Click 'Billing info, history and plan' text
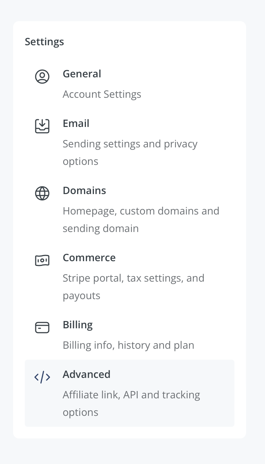Image resolution: width=265 pixels, height=464 pixels. [x=128, y=345]
